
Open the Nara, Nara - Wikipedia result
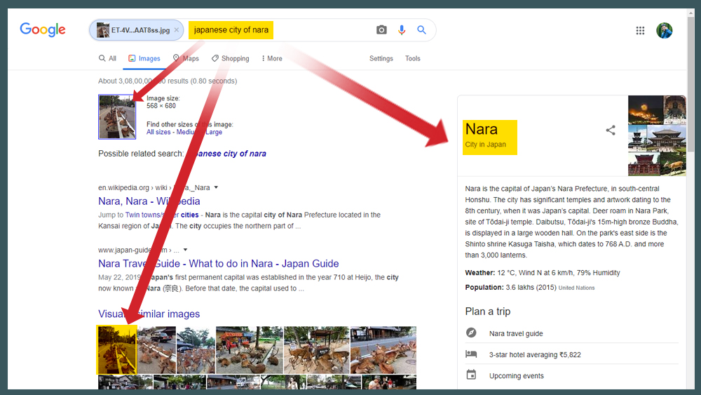tap(149, 201)
